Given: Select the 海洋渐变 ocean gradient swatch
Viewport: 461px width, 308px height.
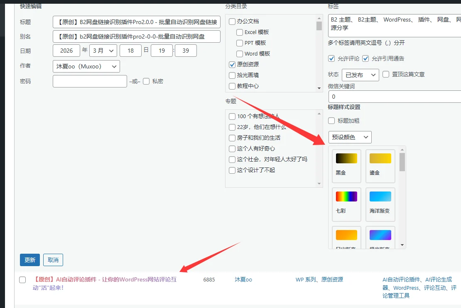Looking at the screenshot, I should [x=380, y=204].
